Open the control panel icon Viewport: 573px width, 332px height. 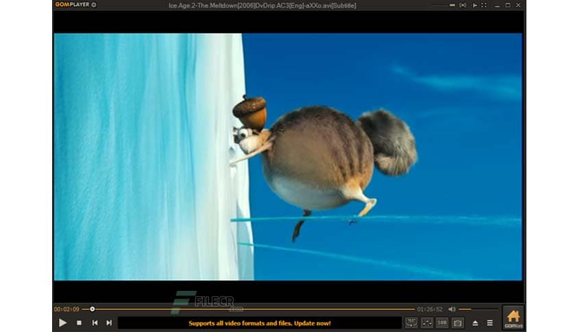click(427, 323)
